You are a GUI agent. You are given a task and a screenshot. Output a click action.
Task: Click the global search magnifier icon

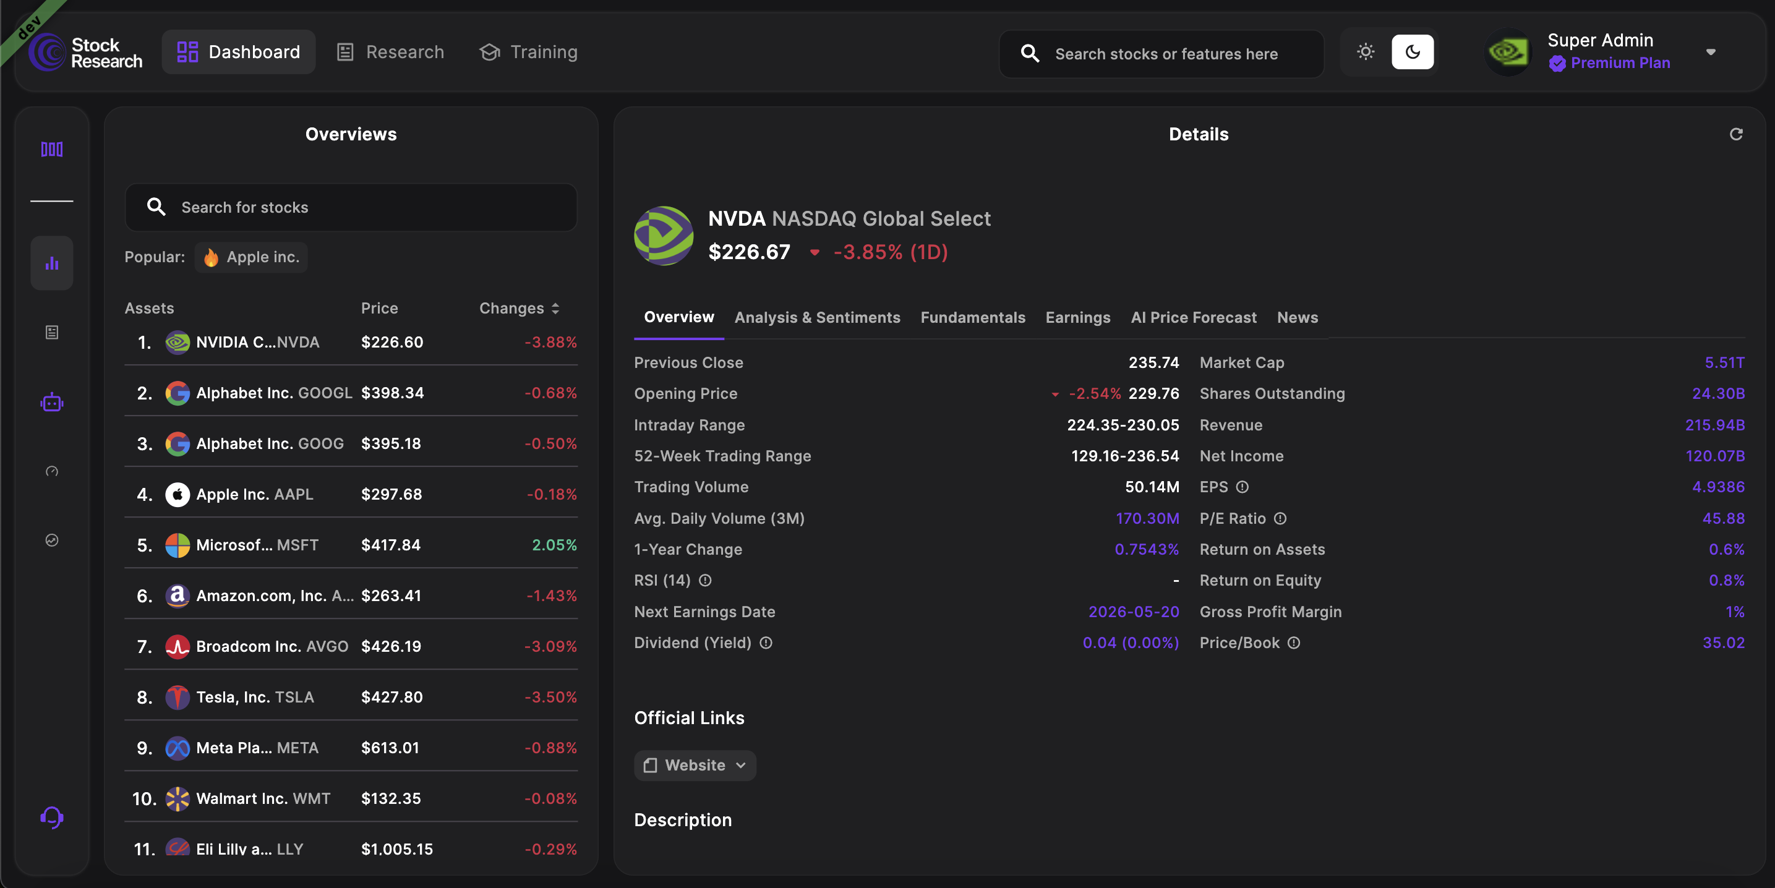click(1030, 53)
